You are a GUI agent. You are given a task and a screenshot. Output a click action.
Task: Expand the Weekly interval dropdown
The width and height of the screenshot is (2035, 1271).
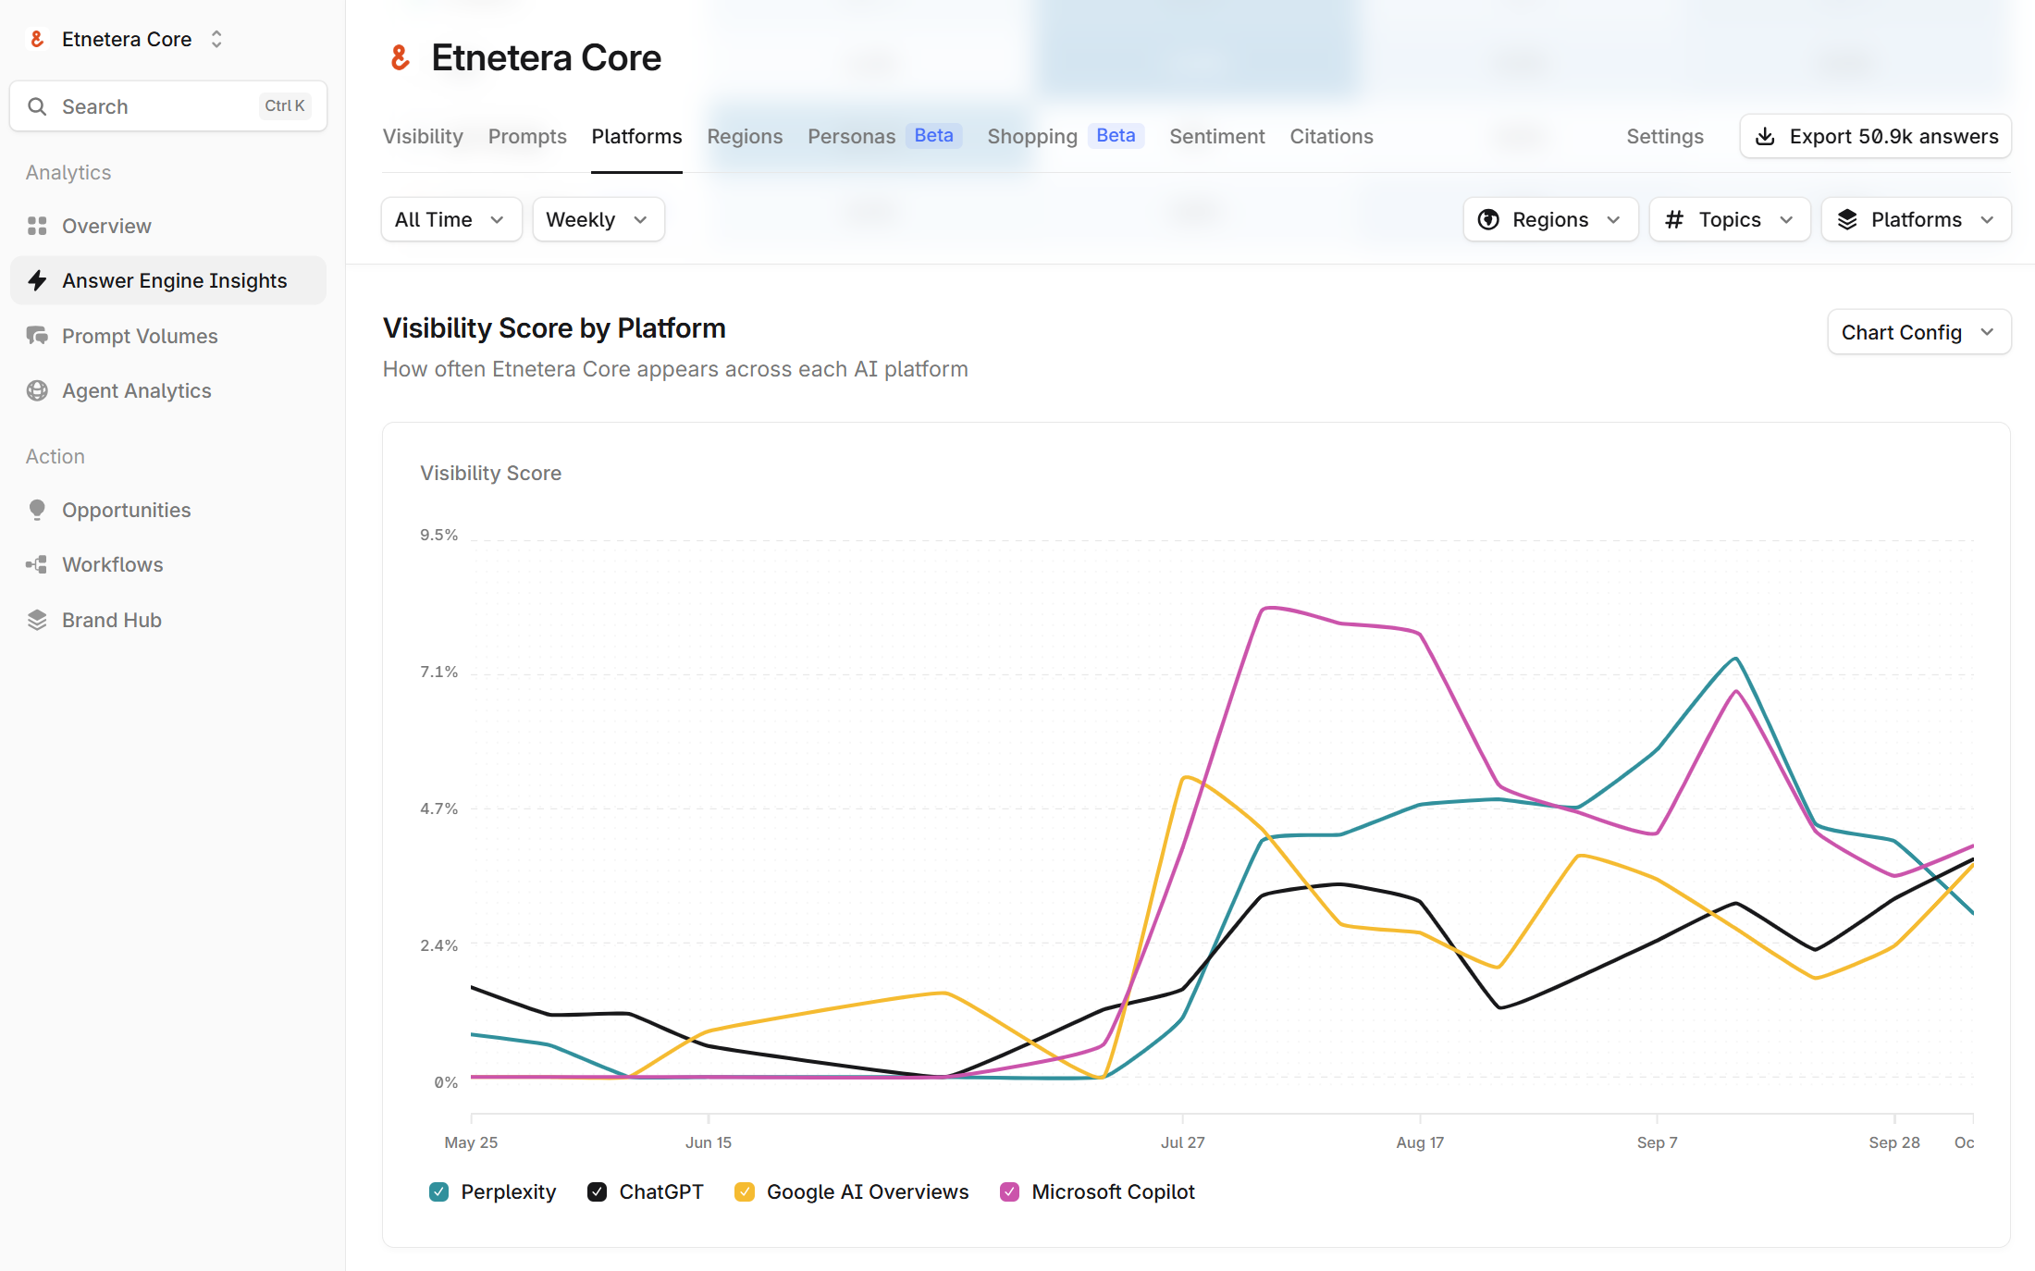(598, 219)
